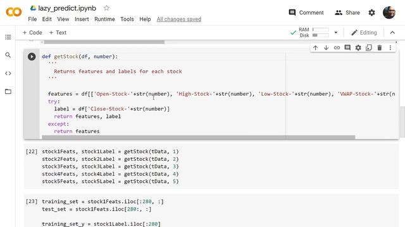Open the View menu
Viewport: 405px width, 227px height.
click(x=63, y=19)
